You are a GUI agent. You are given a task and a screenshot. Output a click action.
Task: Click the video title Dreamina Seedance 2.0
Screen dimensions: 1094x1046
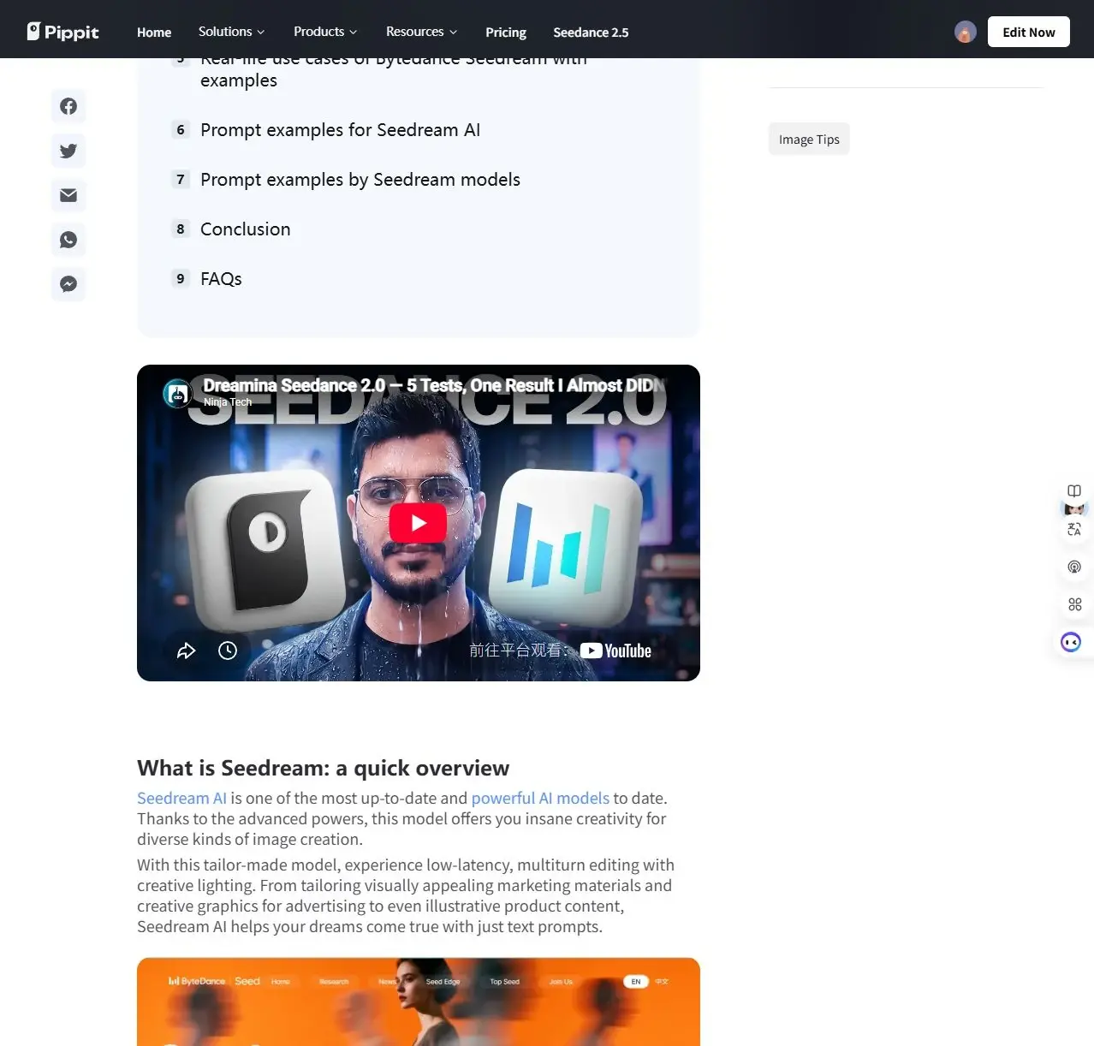(434, 385)
